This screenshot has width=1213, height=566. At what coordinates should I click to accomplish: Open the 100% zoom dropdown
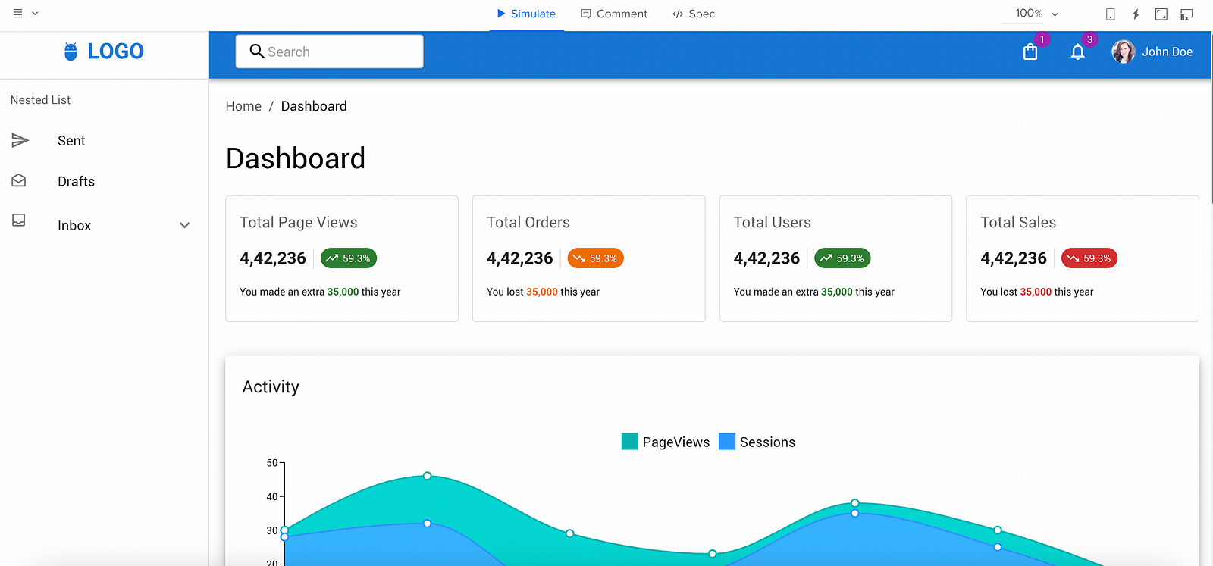(x=1036, y=14)
